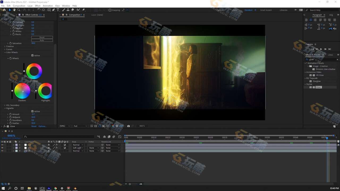The width and height of the screenshot is (340, 191).
Task: Open viewer resolution Full dropdown
Action: coord(80,126)
